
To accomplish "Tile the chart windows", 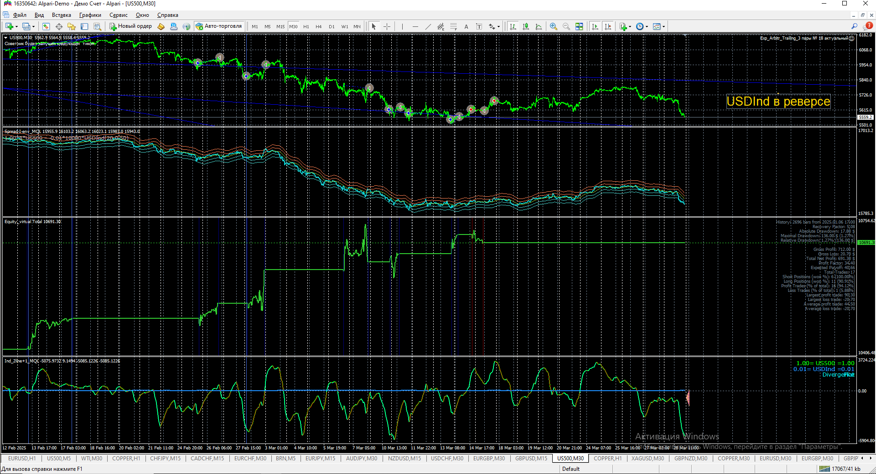I will point(579,26).
